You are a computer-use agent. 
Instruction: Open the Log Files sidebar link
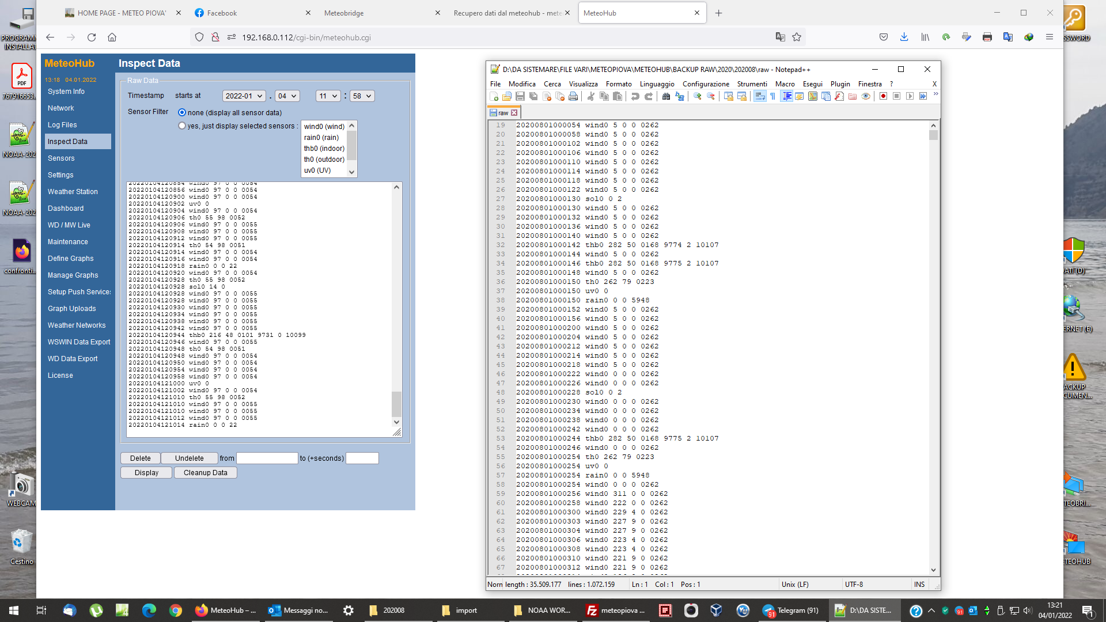tap(62, 125)
